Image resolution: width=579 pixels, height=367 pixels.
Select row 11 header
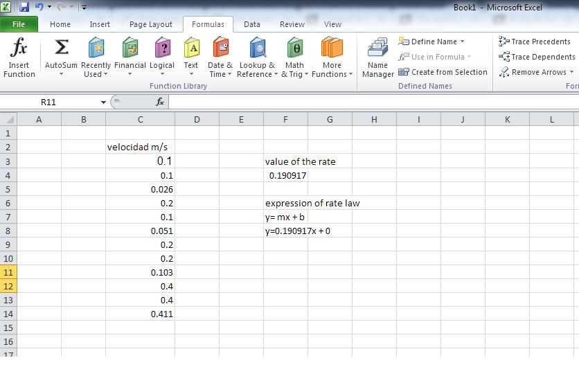pyautogui.click(x=8, y=273)
